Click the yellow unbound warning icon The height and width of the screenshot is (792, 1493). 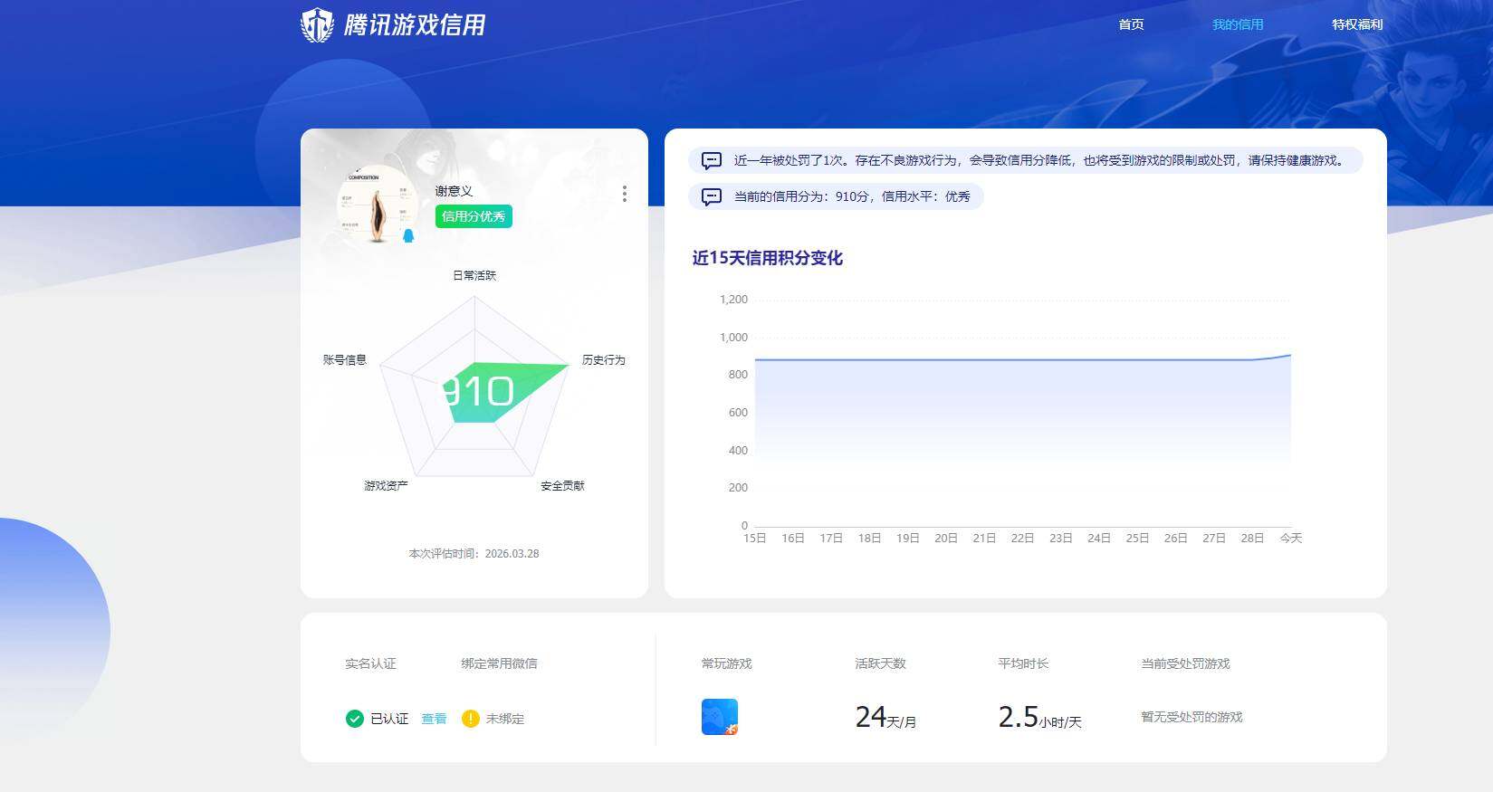[470, 719]
